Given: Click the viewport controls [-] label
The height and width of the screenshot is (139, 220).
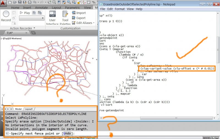Looking at the screenshot, I should pyautogui.click(x=2, y=38).
